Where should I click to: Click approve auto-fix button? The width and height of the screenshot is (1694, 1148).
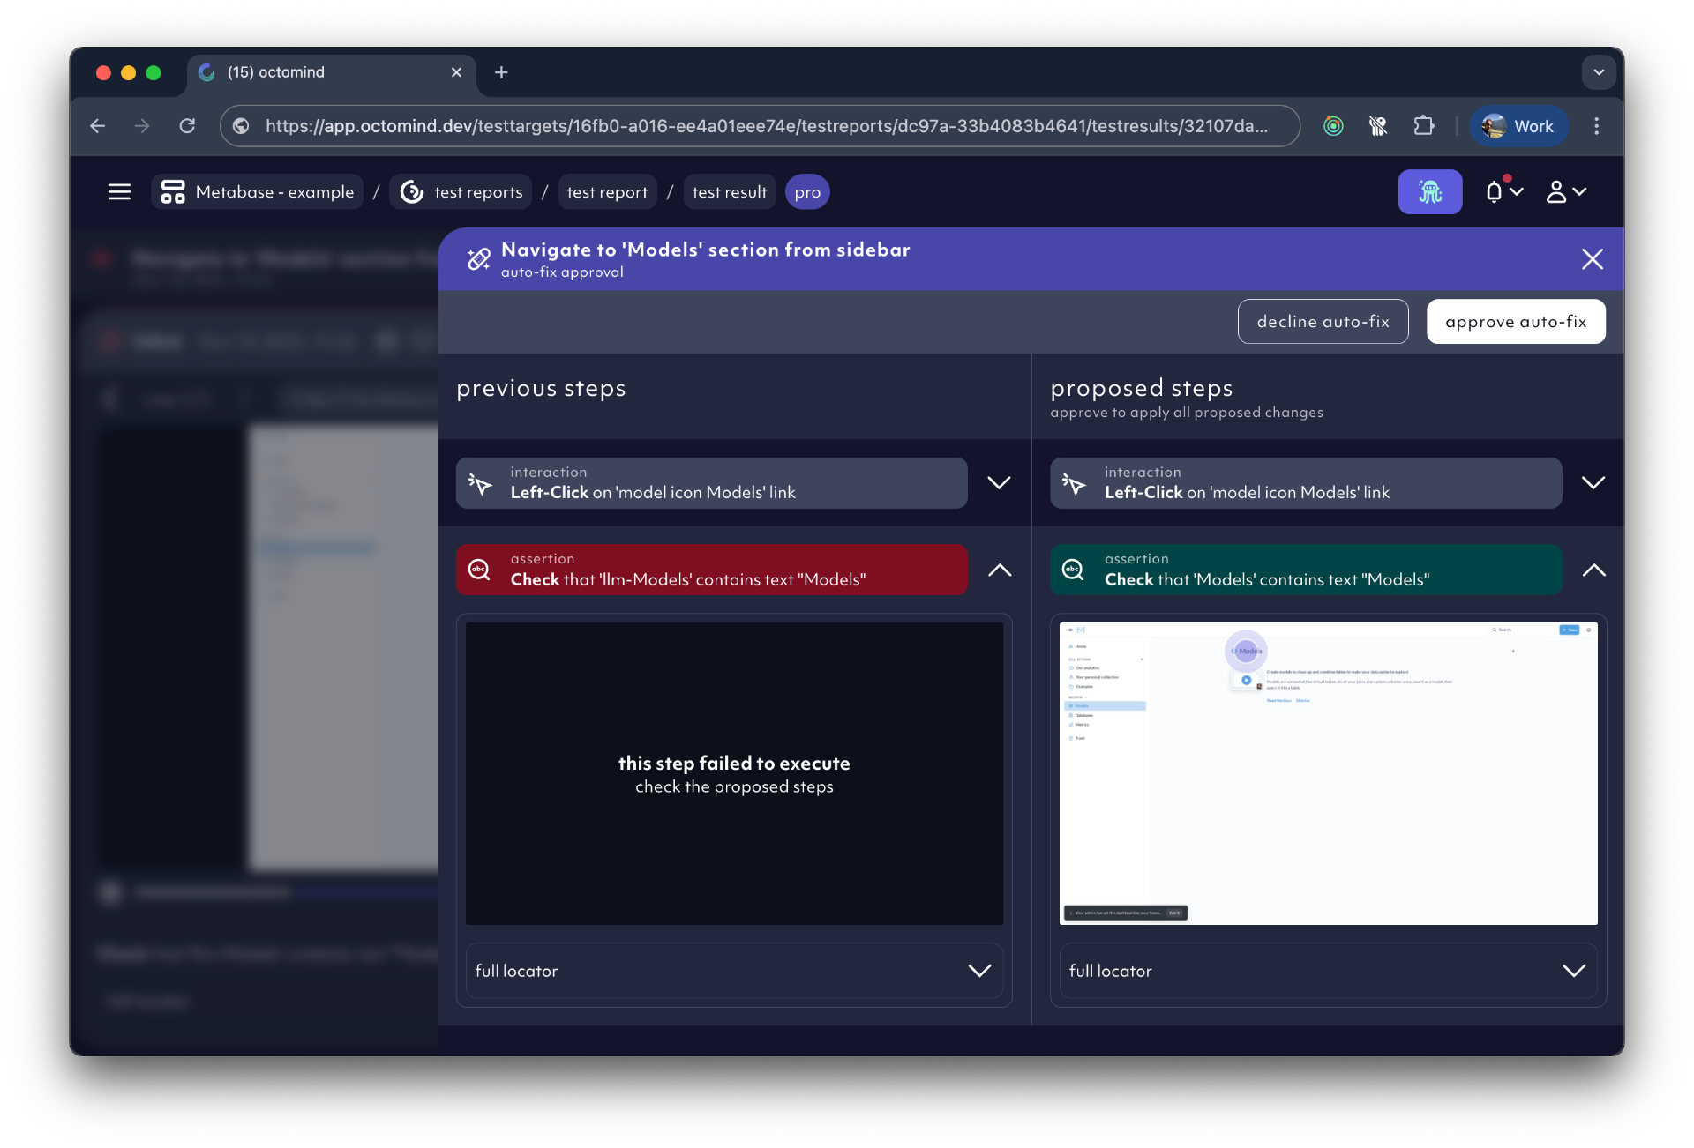click(x=1515, y=322)
